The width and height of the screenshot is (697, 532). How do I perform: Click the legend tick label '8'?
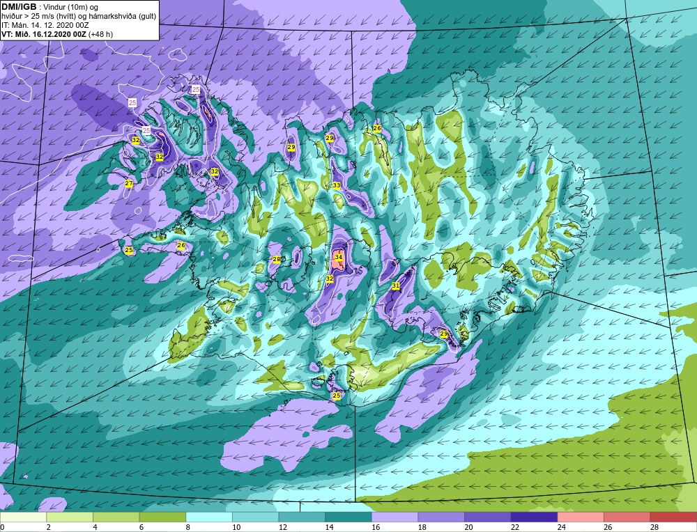coord(188,527)
